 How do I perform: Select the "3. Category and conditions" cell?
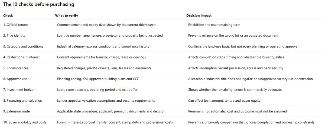[x=23, y=47]
